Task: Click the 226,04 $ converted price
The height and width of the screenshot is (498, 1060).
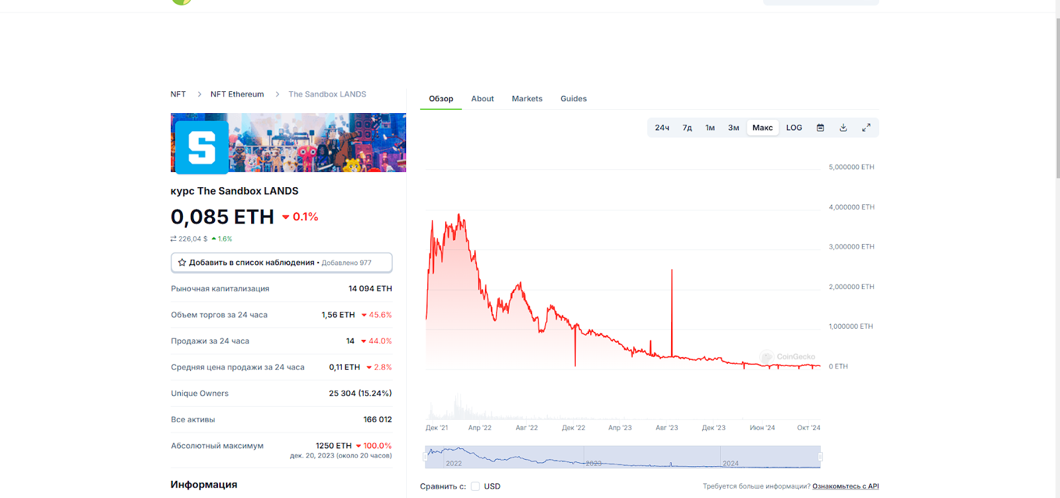Action: [x=193, y=239]
